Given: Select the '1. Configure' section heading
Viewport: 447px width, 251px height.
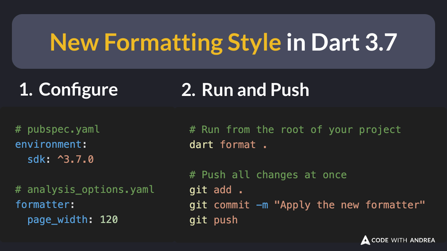Looking at the screenshot, I should click(x=69, y=89).
